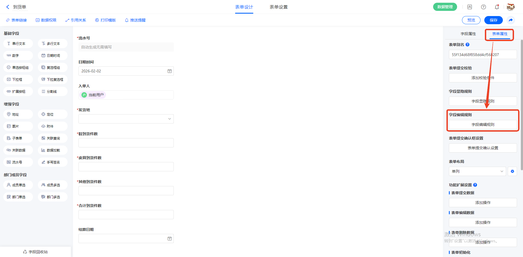Viewport: 523px width, 257px height.
Task: Open the 表单布局 settings gear icon
Action: [x=512, y=171]
